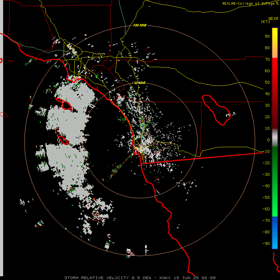This screenshot has width=280, height=280.
Task: Click the 10 value on the velocity scale
Action: (x=267, y=128)
